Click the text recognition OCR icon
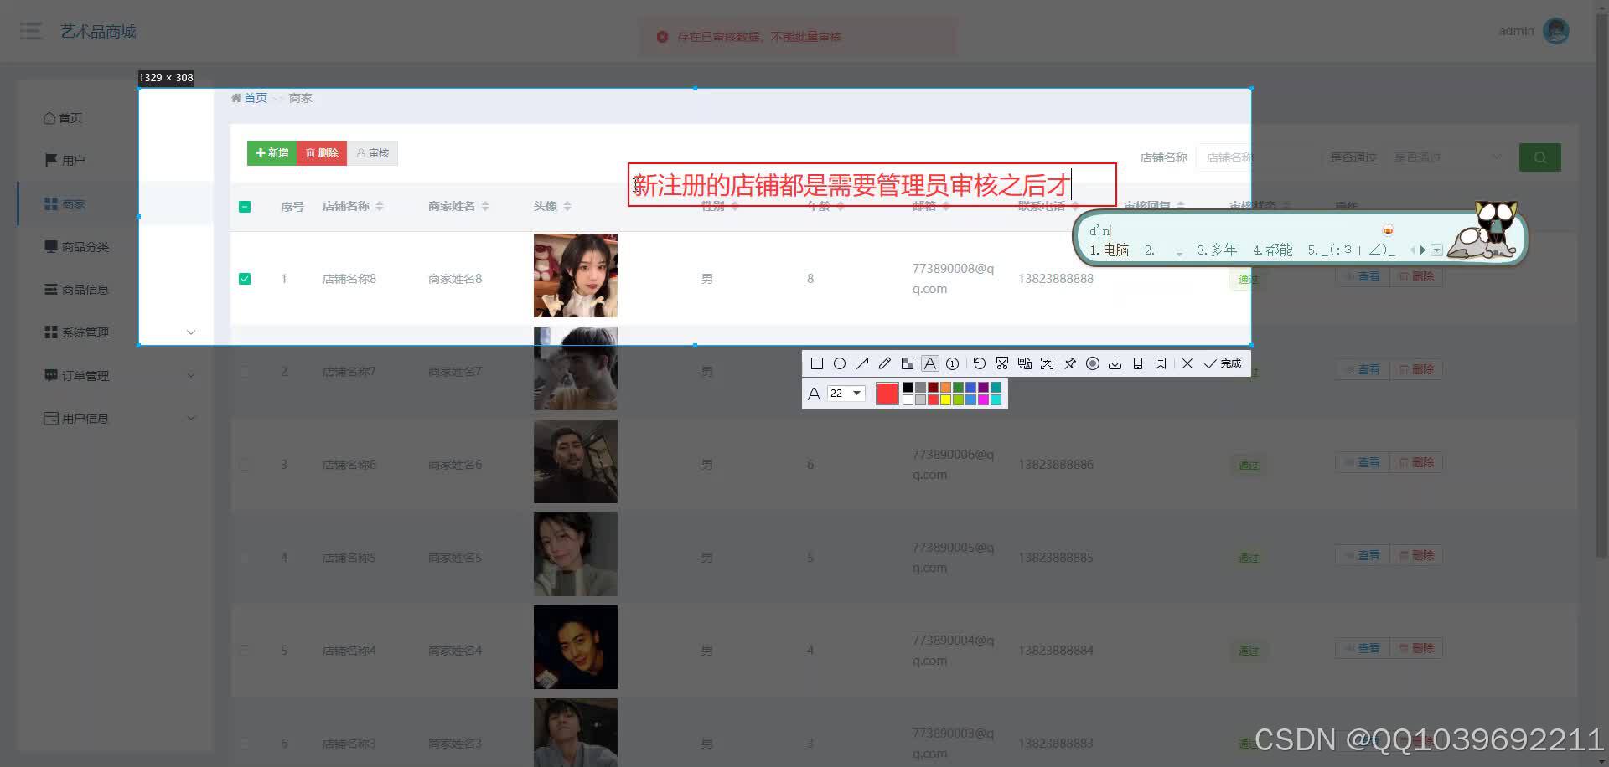 (1048, 363)
